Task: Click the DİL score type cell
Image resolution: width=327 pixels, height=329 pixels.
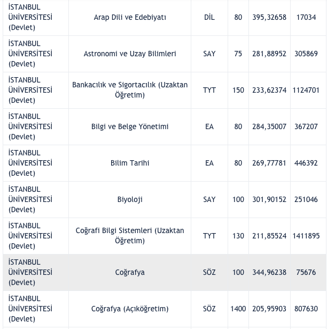Action: coord(209,17)
